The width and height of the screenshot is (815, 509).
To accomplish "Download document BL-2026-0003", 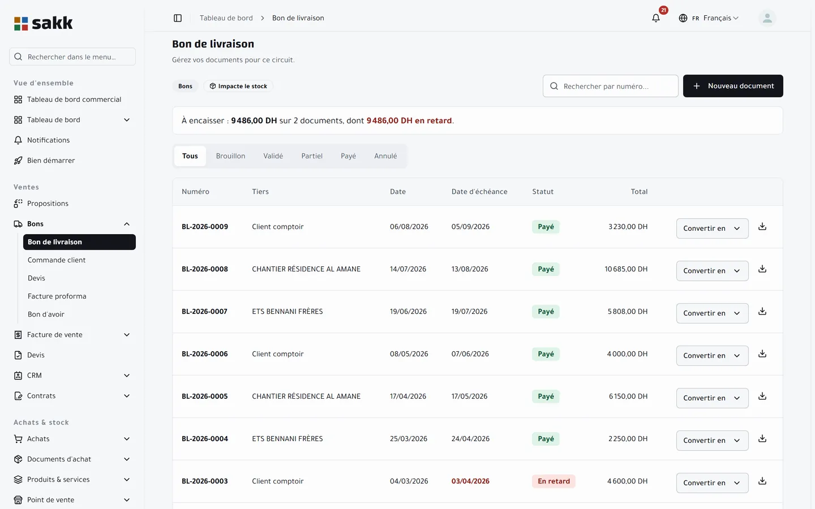I will (762, 481).
